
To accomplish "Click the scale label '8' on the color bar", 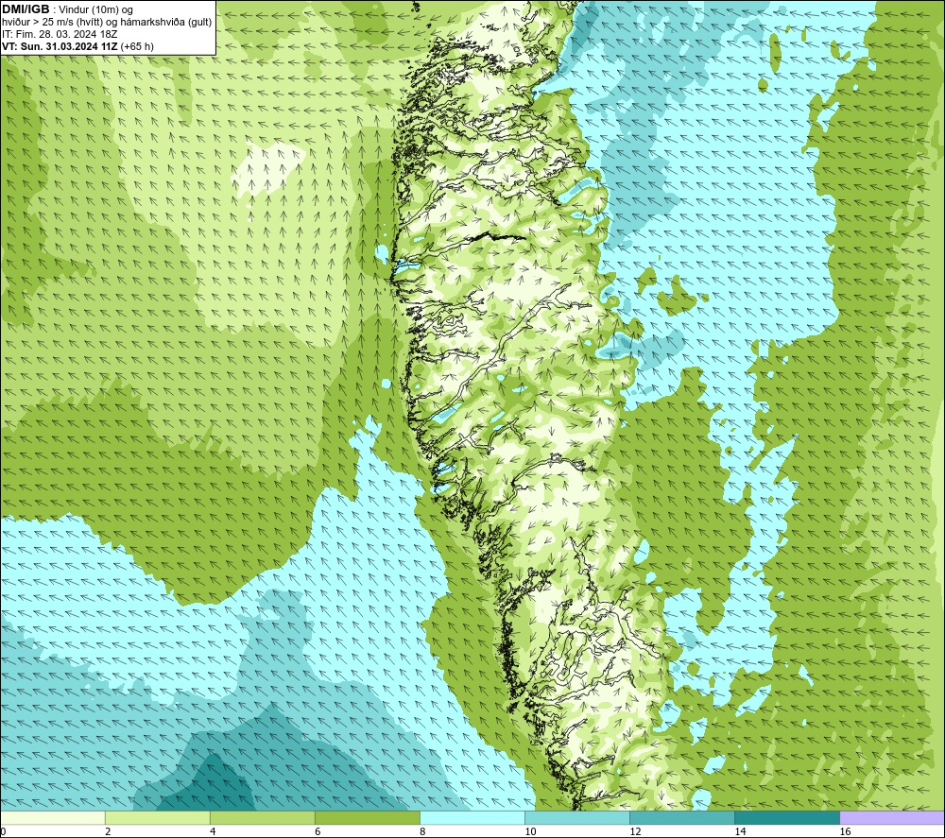I will 422,832.
